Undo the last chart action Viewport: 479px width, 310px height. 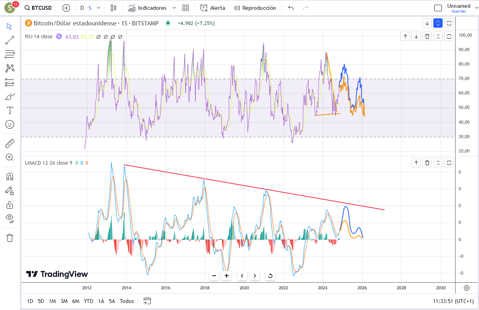(x=291, y=8)
